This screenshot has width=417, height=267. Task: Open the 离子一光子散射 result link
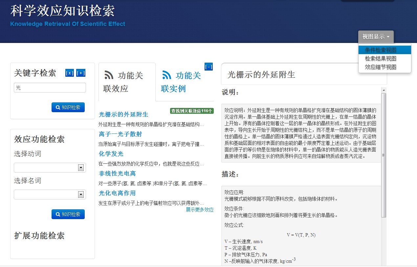(120, 134)
